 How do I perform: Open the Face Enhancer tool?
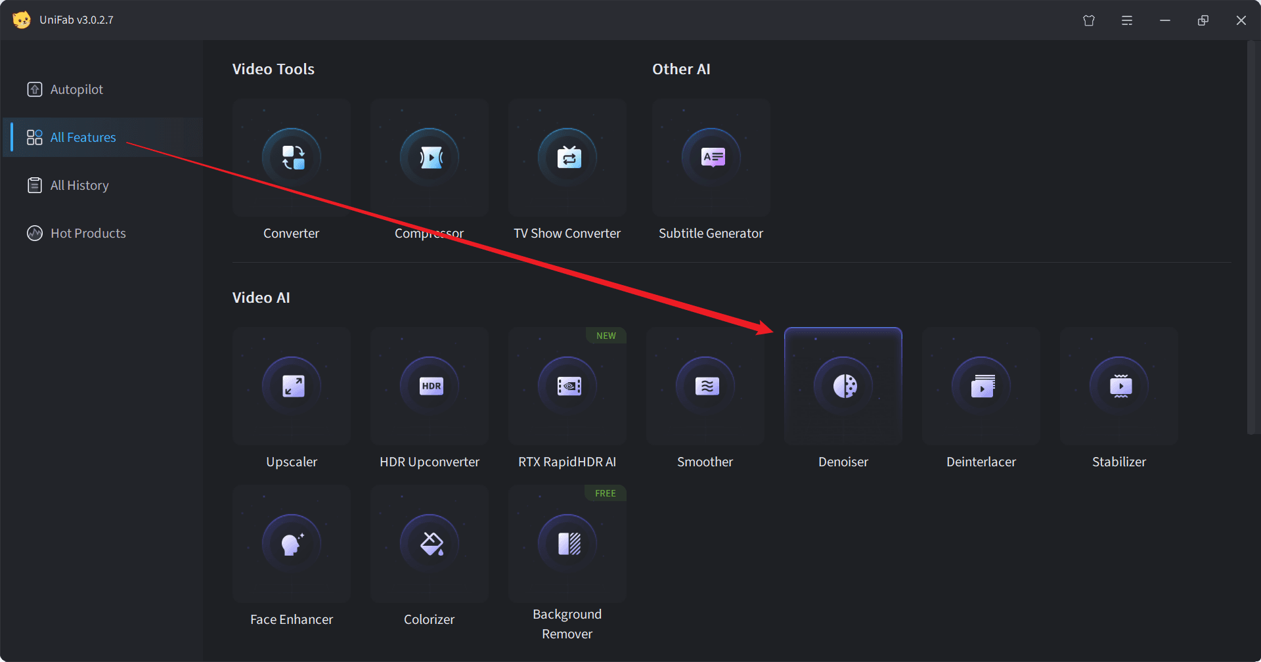pyautogui.click(x=291, y=544)
